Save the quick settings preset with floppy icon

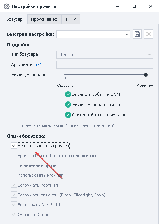tap(137, 34)
